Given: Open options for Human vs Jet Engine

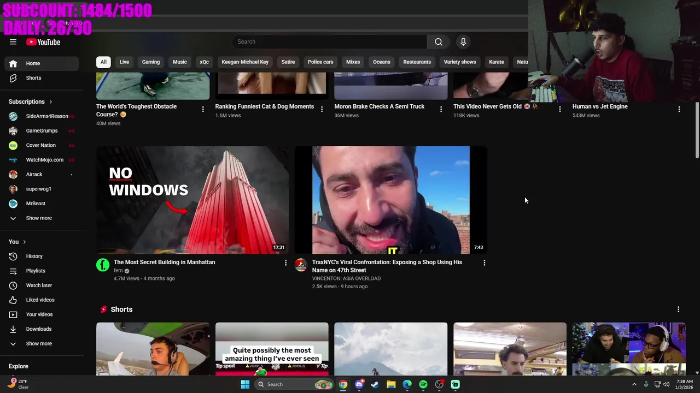Looking at the screenshot, I should pos(679,109).
